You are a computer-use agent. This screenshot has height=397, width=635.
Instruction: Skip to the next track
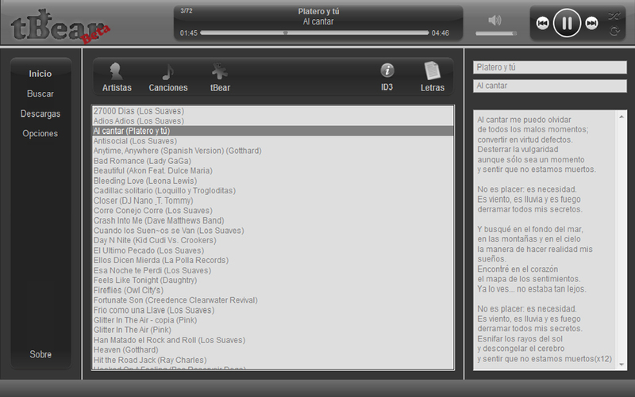(x=591, y=24)
